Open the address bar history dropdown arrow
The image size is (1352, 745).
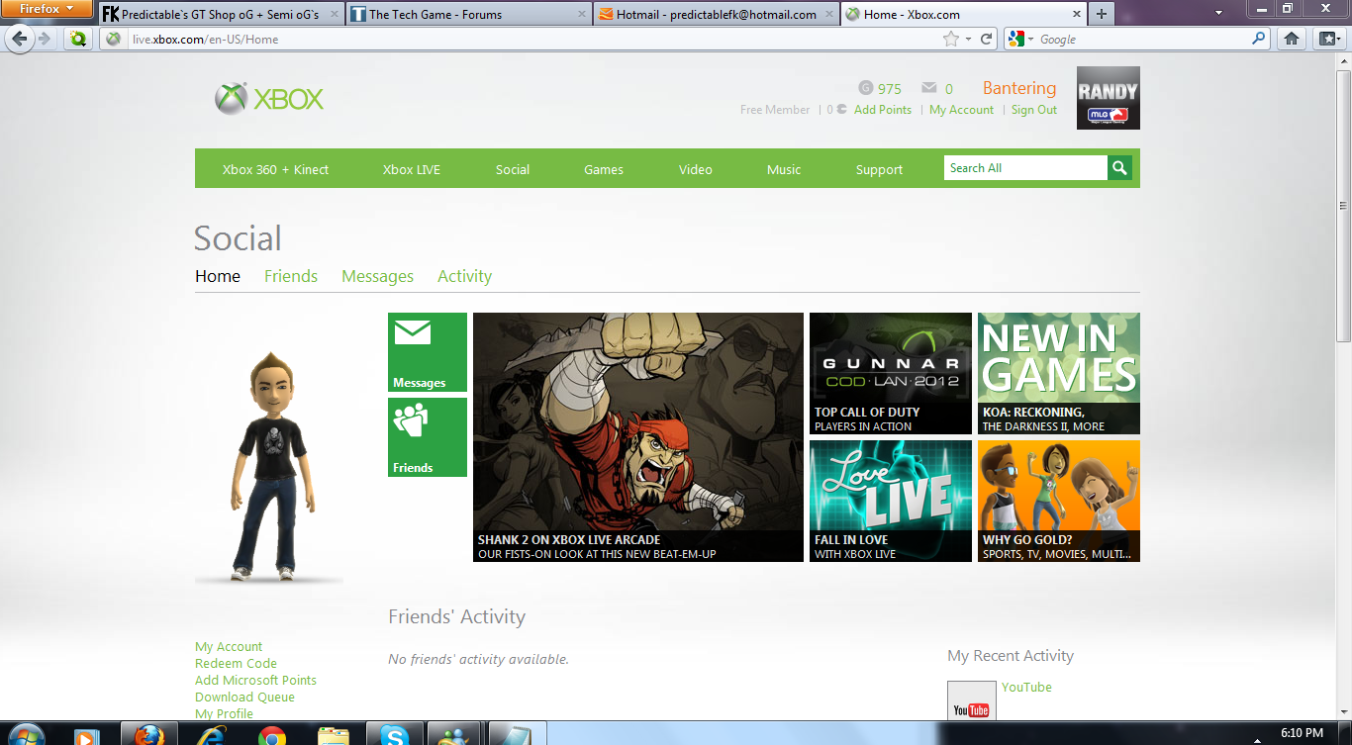(x=969, y=40)
